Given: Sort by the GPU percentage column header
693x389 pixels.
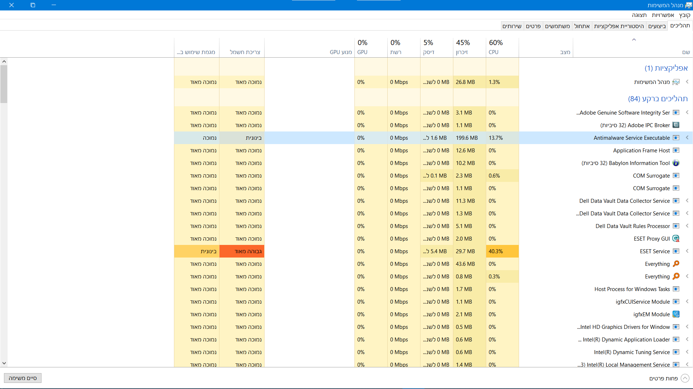Looking at the screenshot, I should (x=371, y=47).
